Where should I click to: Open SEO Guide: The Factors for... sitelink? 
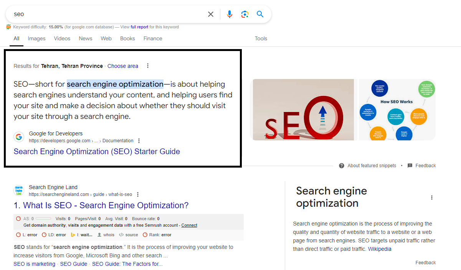[127, 264]
